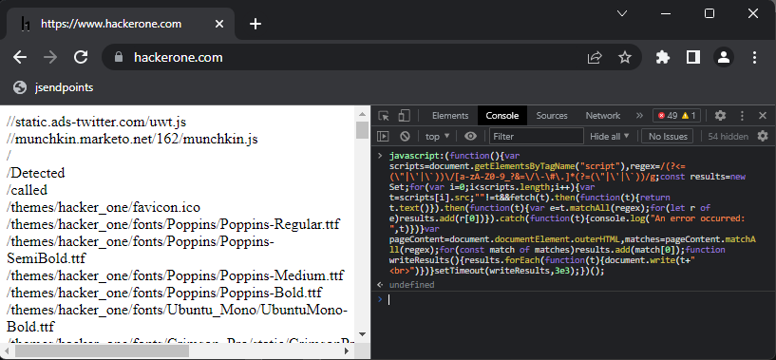Click the /Detected text line

tap(36, 173)
